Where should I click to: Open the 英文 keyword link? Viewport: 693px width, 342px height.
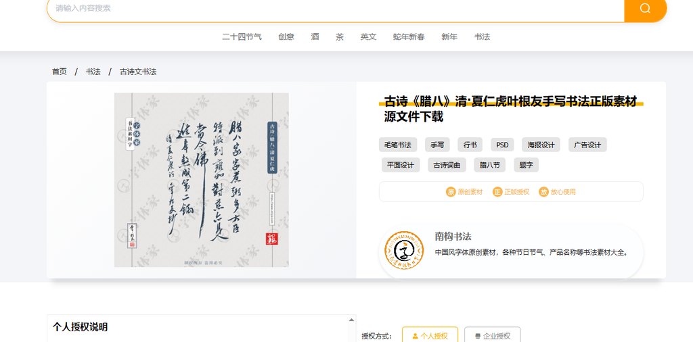pyautogui.click(x=368, y=36)
